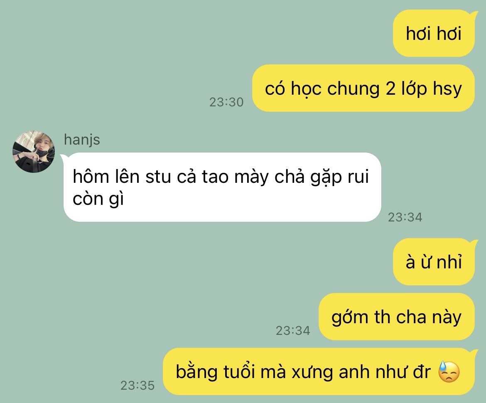Select hanjs's white message bubble
This screenshot has height=403, width=486.
[222, 187]
